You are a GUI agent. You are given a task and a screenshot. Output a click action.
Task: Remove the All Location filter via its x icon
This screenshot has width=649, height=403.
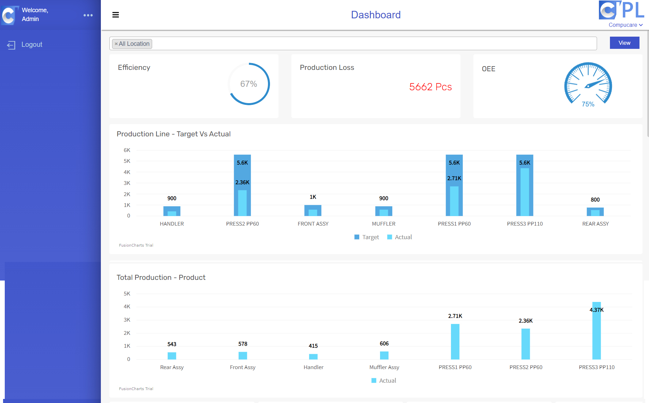coord(116,43)
